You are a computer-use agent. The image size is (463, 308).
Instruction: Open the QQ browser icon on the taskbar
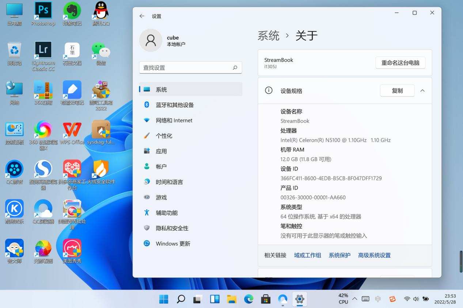(282, 299)
